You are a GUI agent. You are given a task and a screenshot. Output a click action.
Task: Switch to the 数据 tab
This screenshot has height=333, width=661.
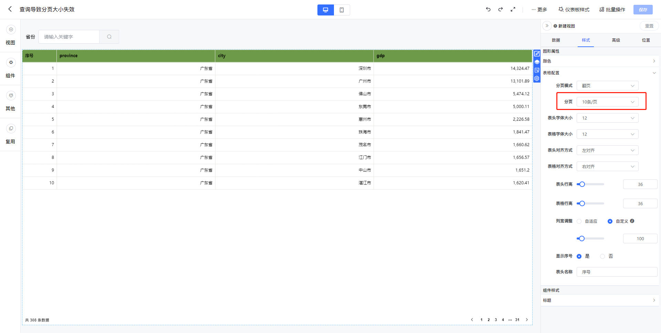click(x=556, y=40)
